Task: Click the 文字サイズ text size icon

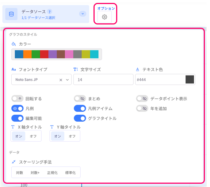Action: pyautogui.click(x=76, y=69)
